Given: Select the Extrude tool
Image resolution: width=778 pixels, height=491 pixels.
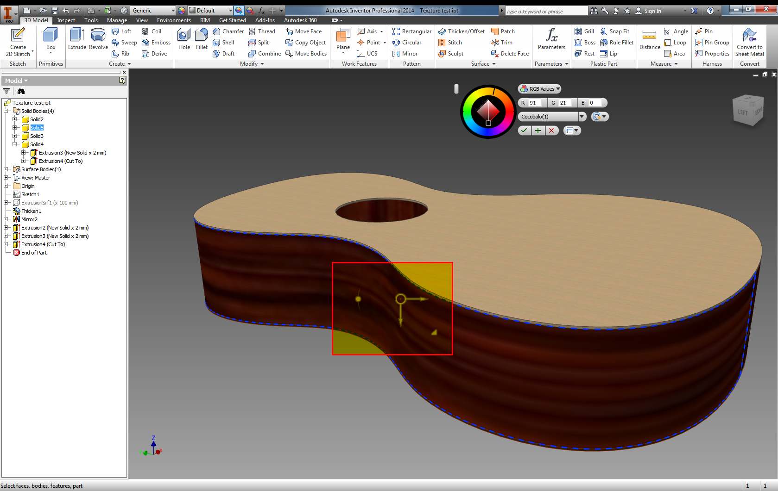Looking at the screenshot, I should (x=77, y=38).
